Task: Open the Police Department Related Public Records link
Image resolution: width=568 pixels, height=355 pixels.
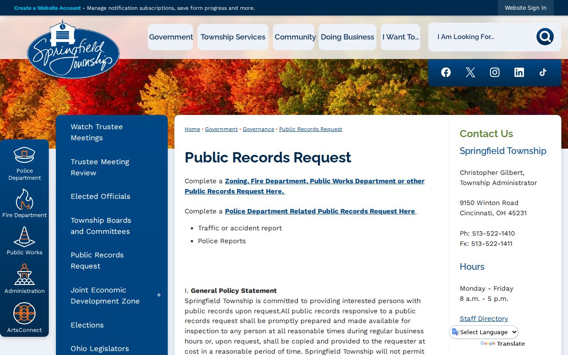Action: click(x=320, y=211)
